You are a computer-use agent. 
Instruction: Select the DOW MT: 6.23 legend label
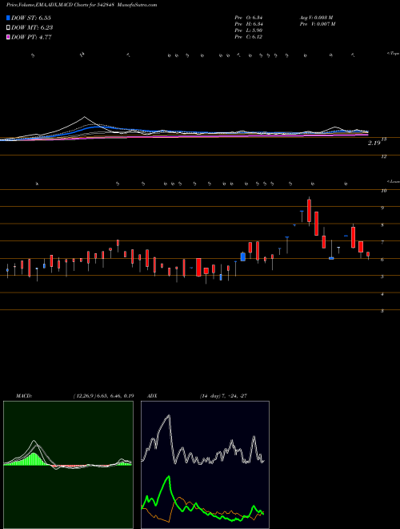pyautogui.click(x=32, y=28)
